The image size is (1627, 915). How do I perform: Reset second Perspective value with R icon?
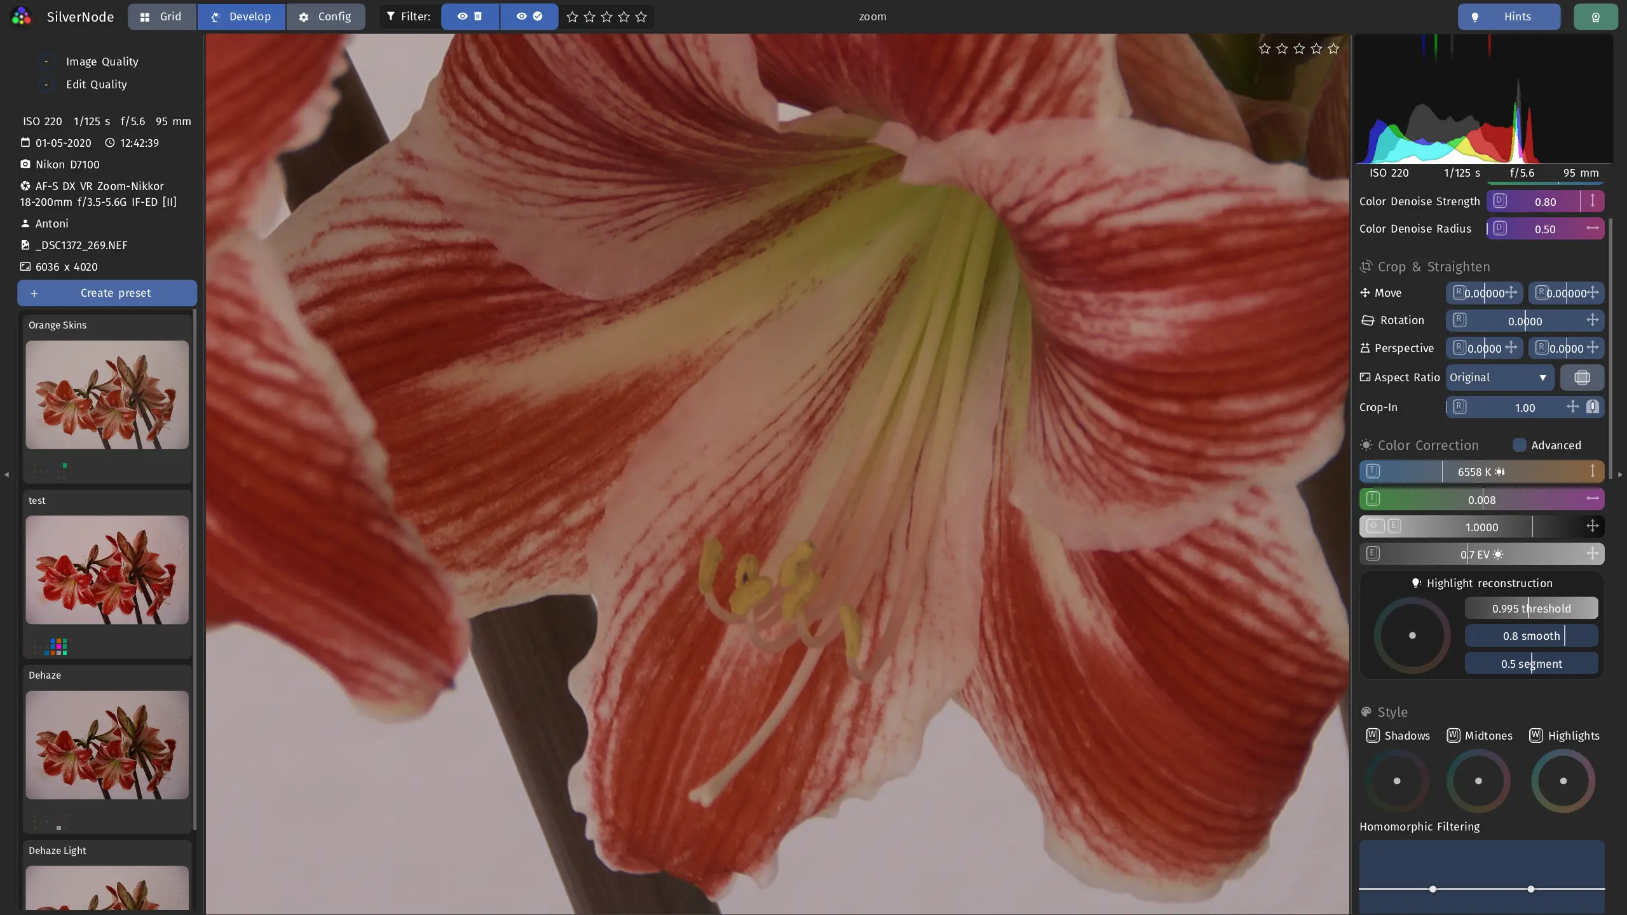tap(1542, 348)
